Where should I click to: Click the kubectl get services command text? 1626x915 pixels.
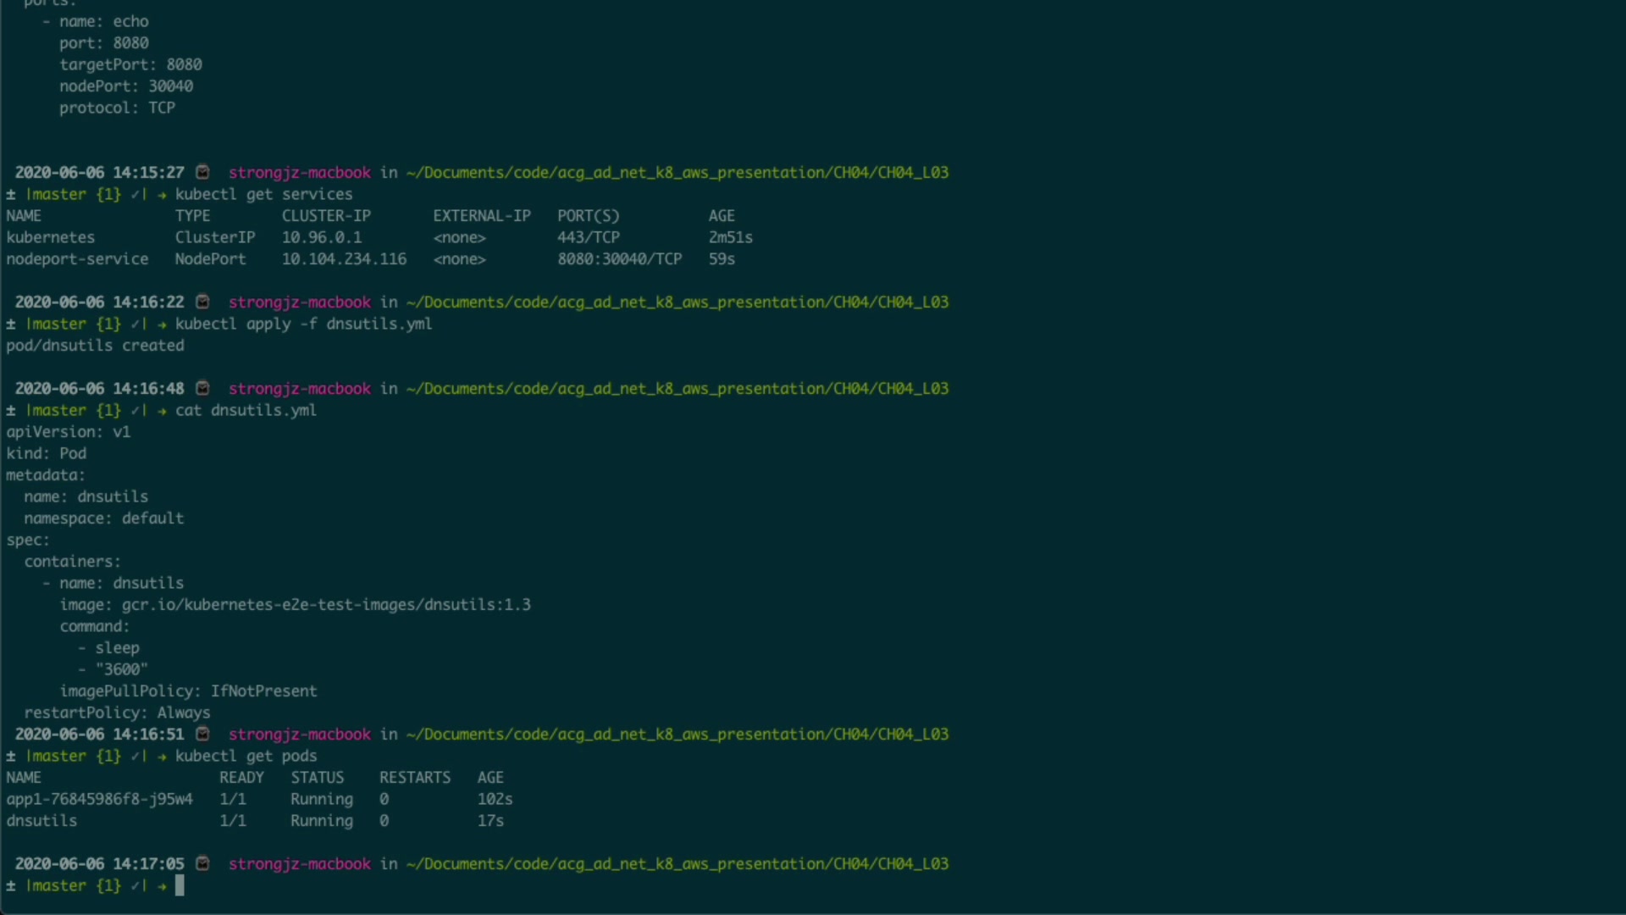coord(263,194)
